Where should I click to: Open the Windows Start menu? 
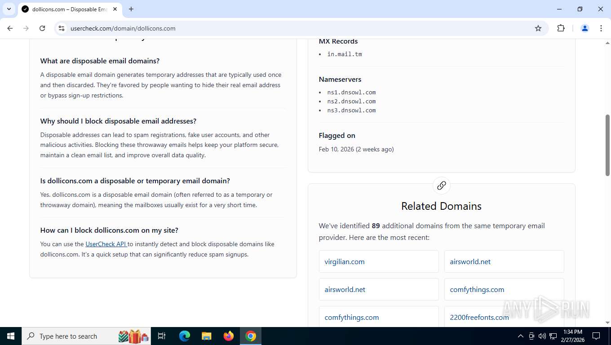(11, 336)
